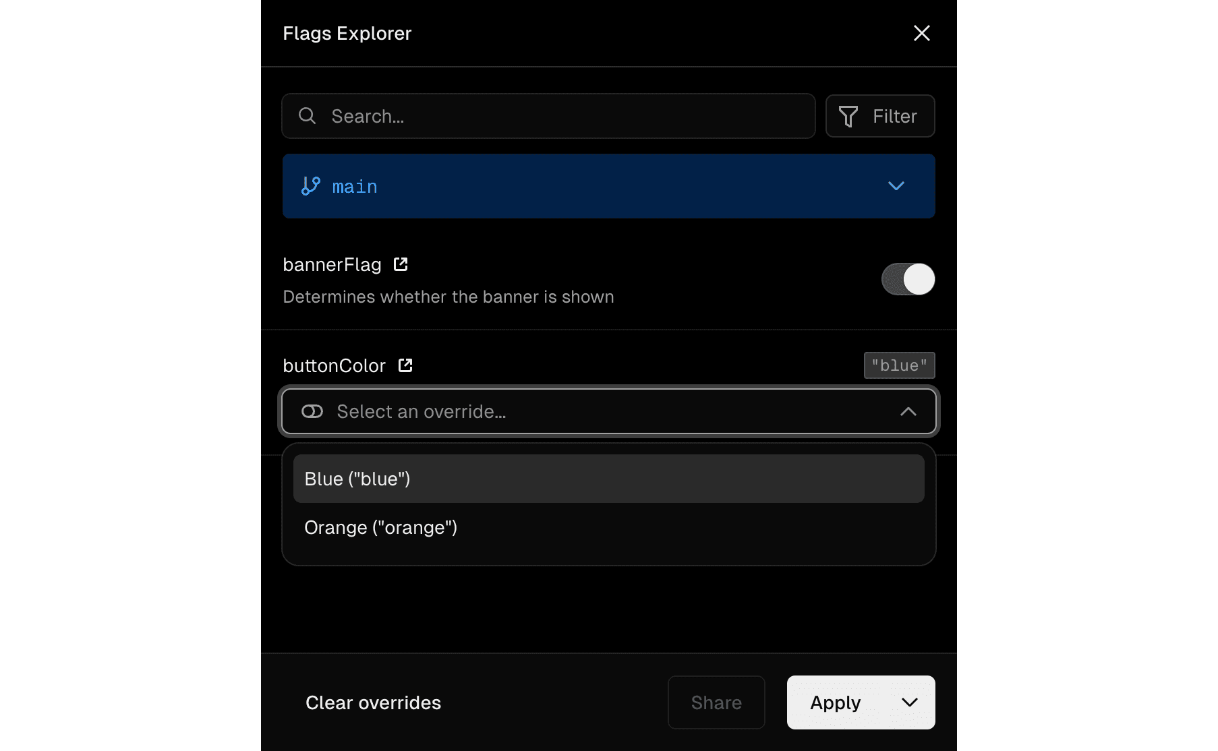The image size is (1218, 751).
Task: Click the git branch icon next to main
Action: pos(310,186)
